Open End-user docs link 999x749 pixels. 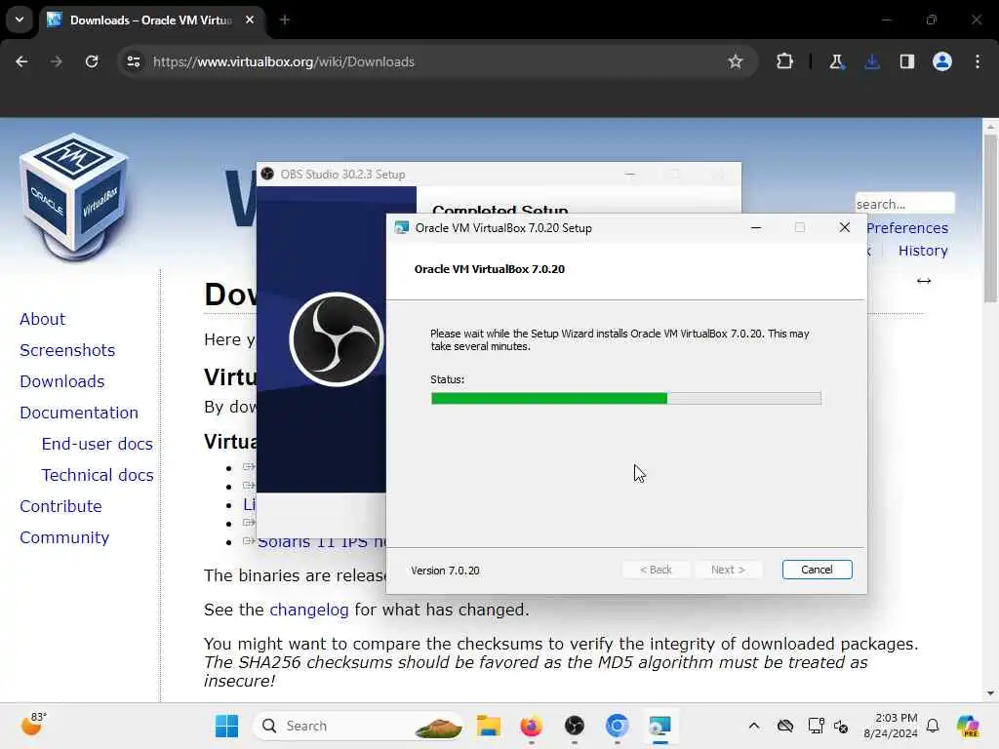click(x=97, y=444)
